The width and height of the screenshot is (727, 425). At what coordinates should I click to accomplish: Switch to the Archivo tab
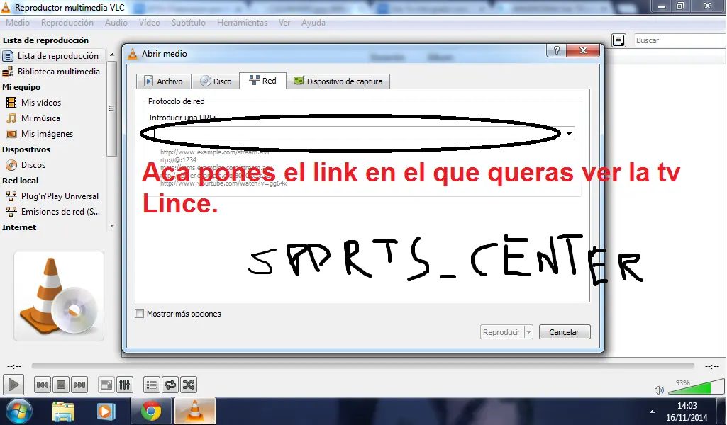pyautogui.click(x=163, y=81)
